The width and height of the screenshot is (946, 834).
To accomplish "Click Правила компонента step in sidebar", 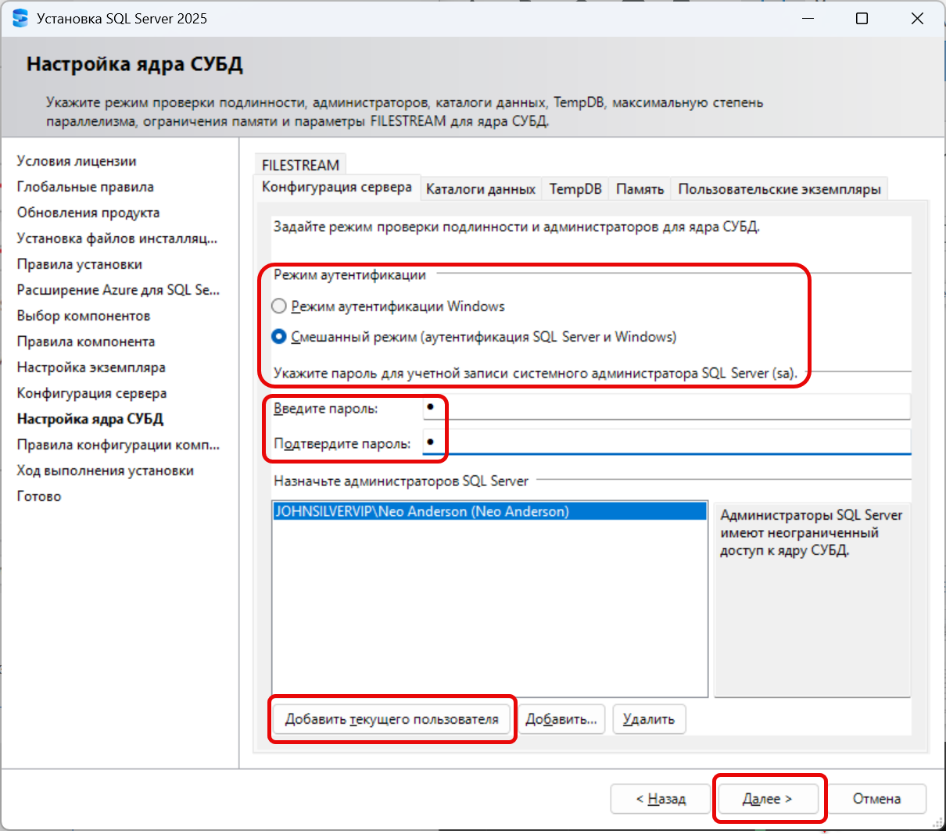I will tap(86, 342).
